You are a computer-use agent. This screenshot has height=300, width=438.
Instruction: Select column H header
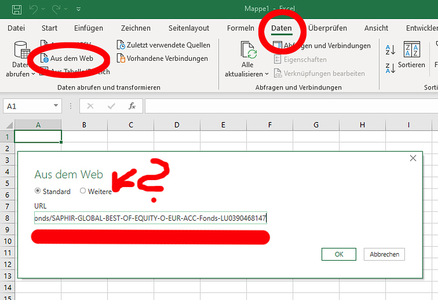(x=362, y=125)
